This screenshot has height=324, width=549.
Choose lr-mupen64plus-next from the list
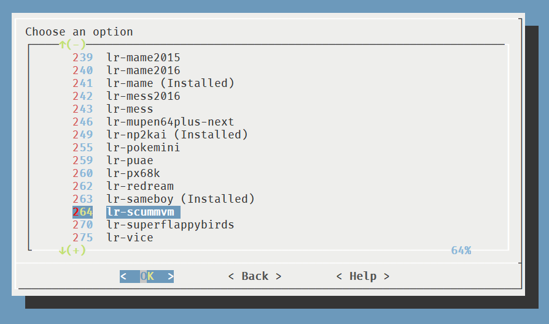coord(170,122)
